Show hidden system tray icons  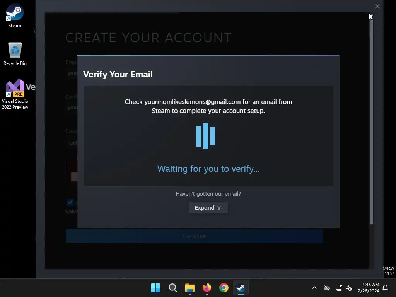[314, 288]
